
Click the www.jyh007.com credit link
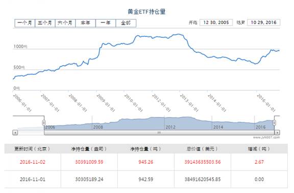[266, 138]
